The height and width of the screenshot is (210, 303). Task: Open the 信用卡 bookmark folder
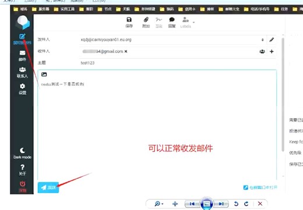point(187,9)
